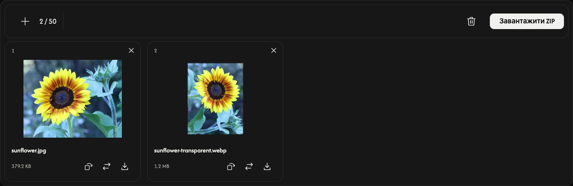Viewport: 573px width, 186px height.
Task: Rotate the sunflower-transparent.webp image
Action: (231, 166)
